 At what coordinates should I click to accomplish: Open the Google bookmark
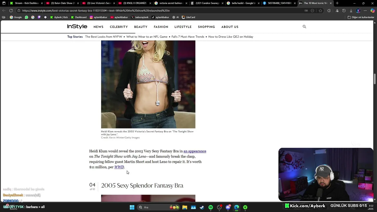(x=16, y=17)
